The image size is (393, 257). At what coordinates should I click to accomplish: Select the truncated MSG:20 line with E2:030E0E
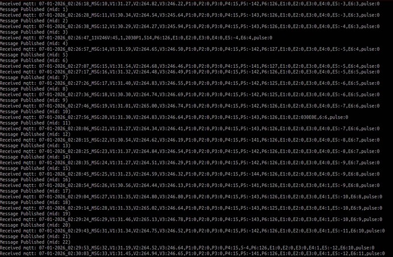pyautogui.click(x=174, y=117)
